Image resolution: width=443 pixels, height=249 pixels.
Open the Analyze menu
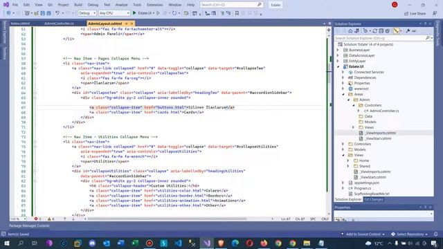pyautogui.click(x=122, y=5)
